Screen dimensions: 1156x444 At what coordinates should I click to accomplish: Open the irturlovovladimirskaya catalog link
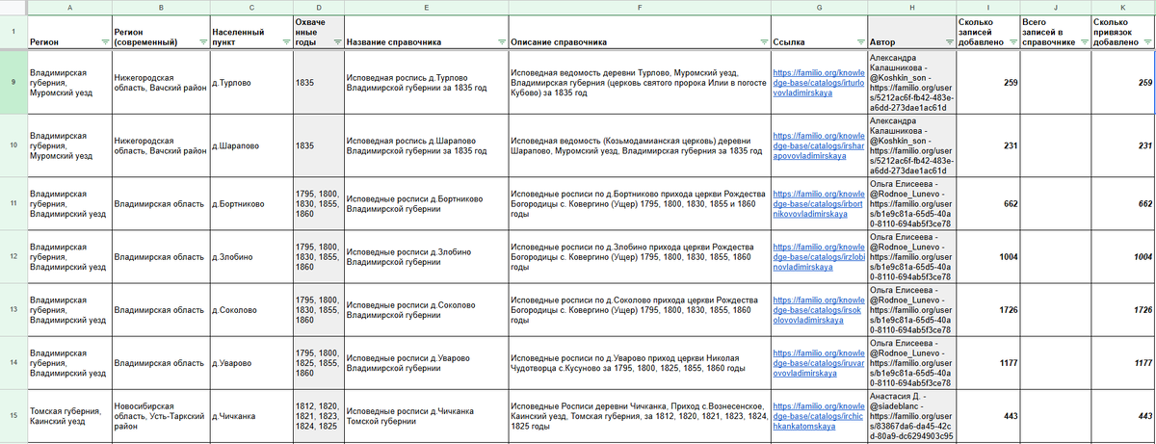click(x=817, y=83)
